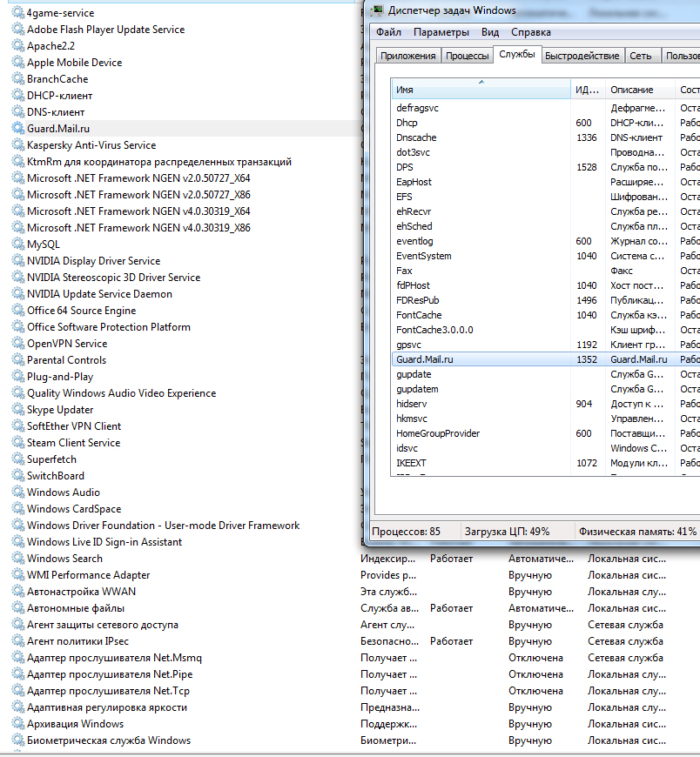Click the gear icon next to OpenVPN Service

click(x=18, y=343)
